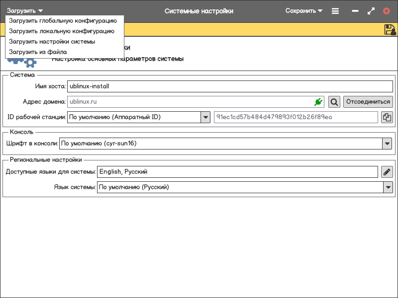Expand the workstation ID dropdown
398x298 pixels.
(x=205, y=117)
